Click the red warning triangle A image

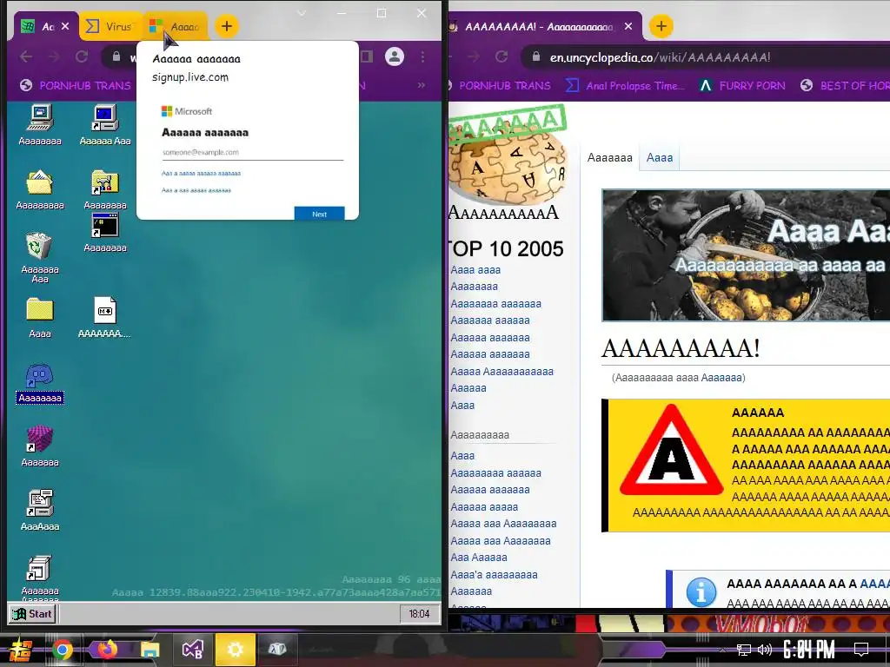pyautogui.click(x=671, y=451)
